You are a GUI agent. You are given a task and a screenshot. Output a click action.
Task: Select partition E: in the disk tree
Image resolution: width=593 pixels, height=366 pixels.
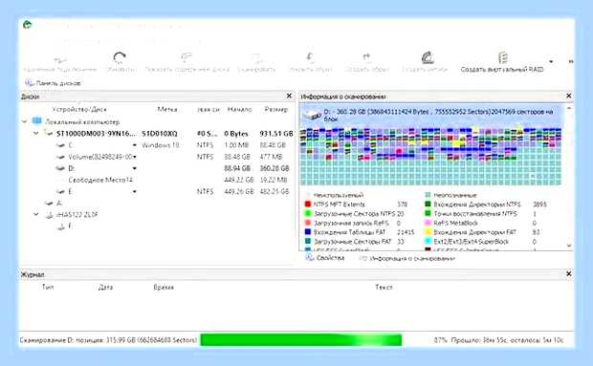click(x=71, y=192)
